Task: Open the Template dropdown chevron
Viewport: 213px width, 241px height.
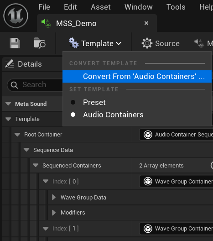Action: (x=119, y=43)
